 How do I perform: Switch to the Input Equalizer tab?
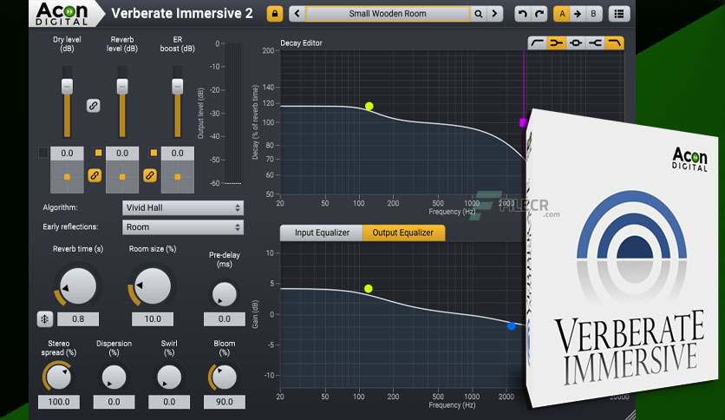coord(322,233)
